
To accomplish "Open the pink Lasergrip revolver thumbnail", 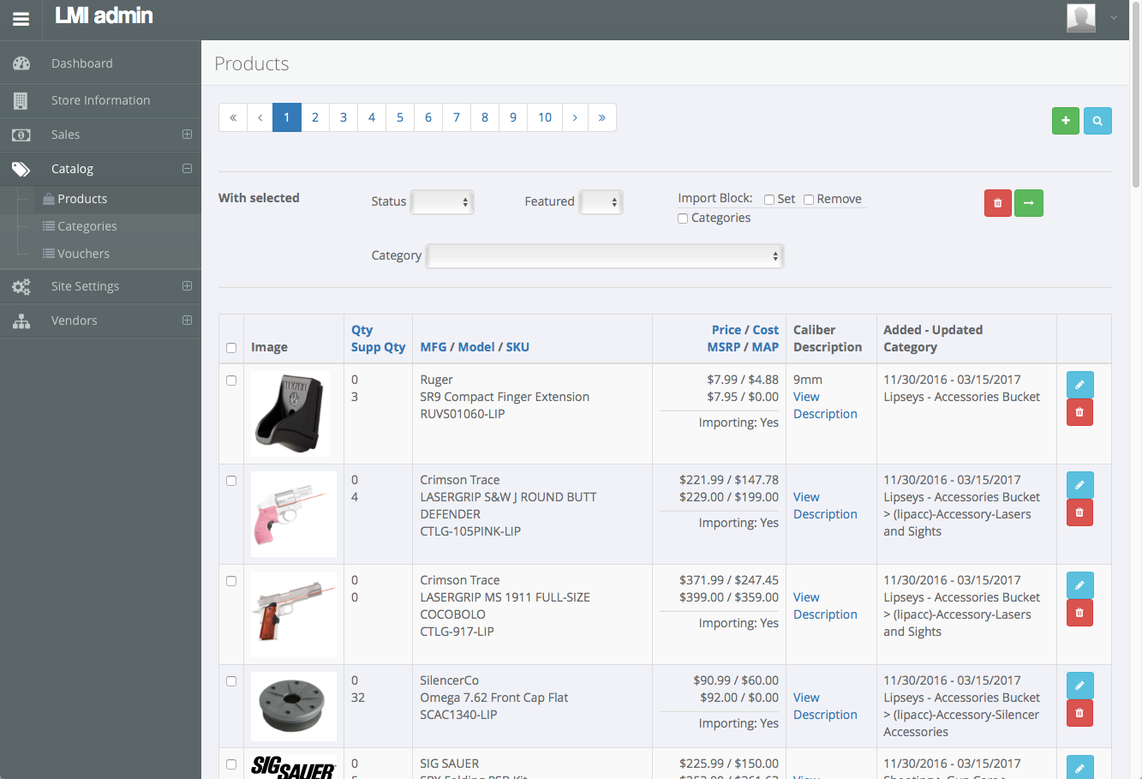I will pos(294,514).
